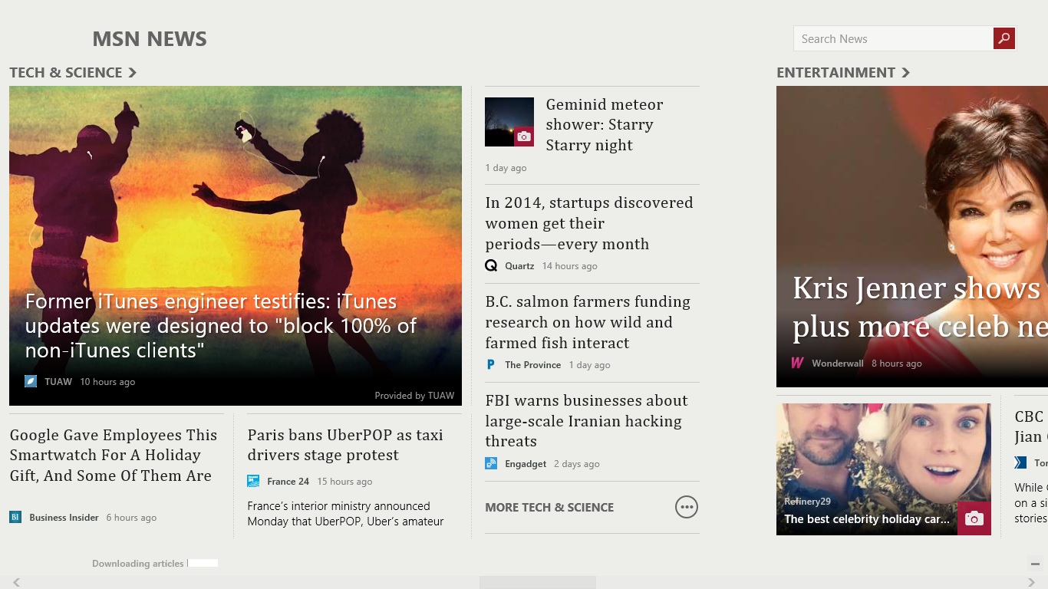Click the '15 hours ago' timestamp
Image resolution: width=1048 pixels, height=589 pixels.
(344, 482)
